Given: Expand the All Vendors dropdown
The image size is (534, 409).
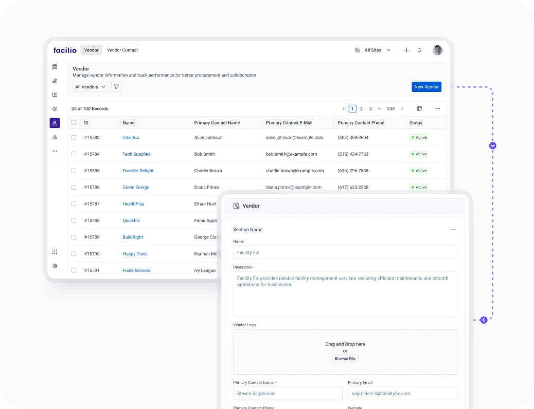Looking at the screenshot, I should pyautogui.click(x=90, y=87).
